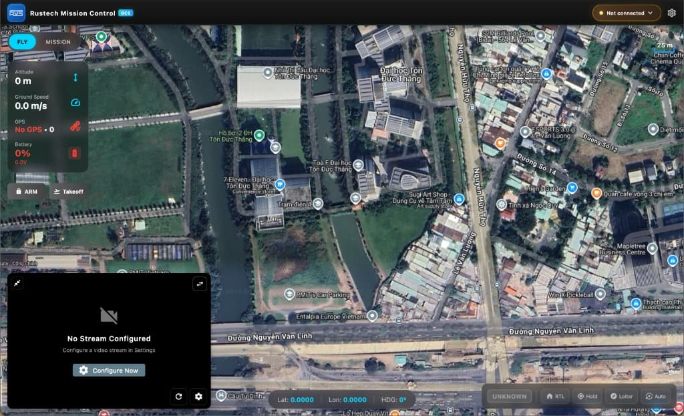This screenshot has width=684, height=416.
Task: Enable Auto flight mode
Action: click(655, 396)
